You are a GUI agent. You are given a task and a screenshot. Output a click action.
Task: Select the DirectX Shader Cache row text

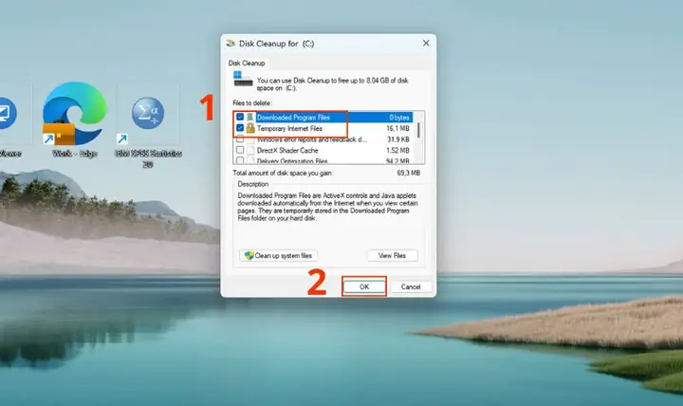pyautogui.click(x=287, y=150)
